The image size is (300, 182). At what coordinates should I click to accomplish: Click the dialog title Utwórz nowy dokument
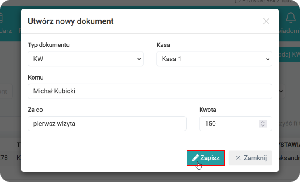71,21
